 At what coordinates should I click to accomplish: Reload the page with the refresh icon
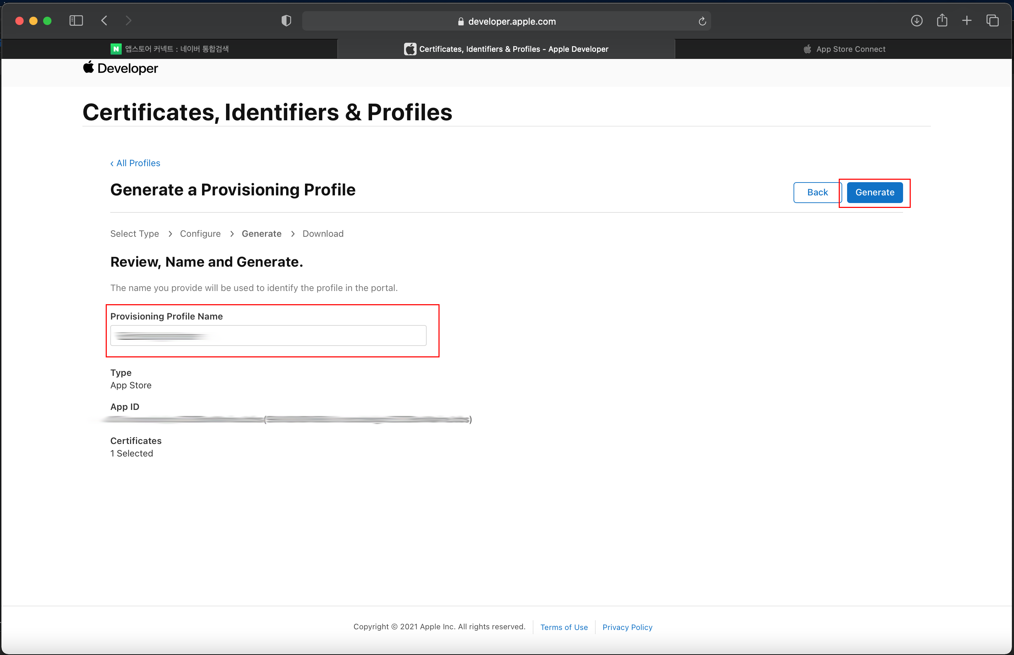[x=702, y=21]
